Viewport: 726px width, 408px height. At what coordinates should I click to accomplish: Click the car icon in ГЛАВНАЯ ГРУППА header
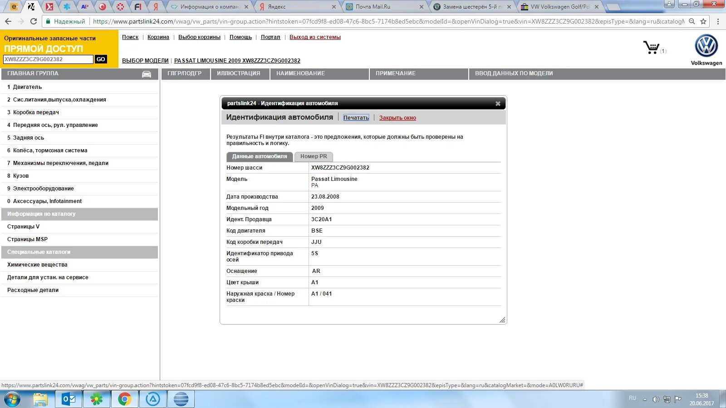[x=147, y=74]
